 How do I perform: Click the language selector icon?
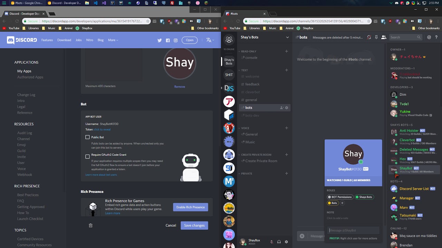210,40
